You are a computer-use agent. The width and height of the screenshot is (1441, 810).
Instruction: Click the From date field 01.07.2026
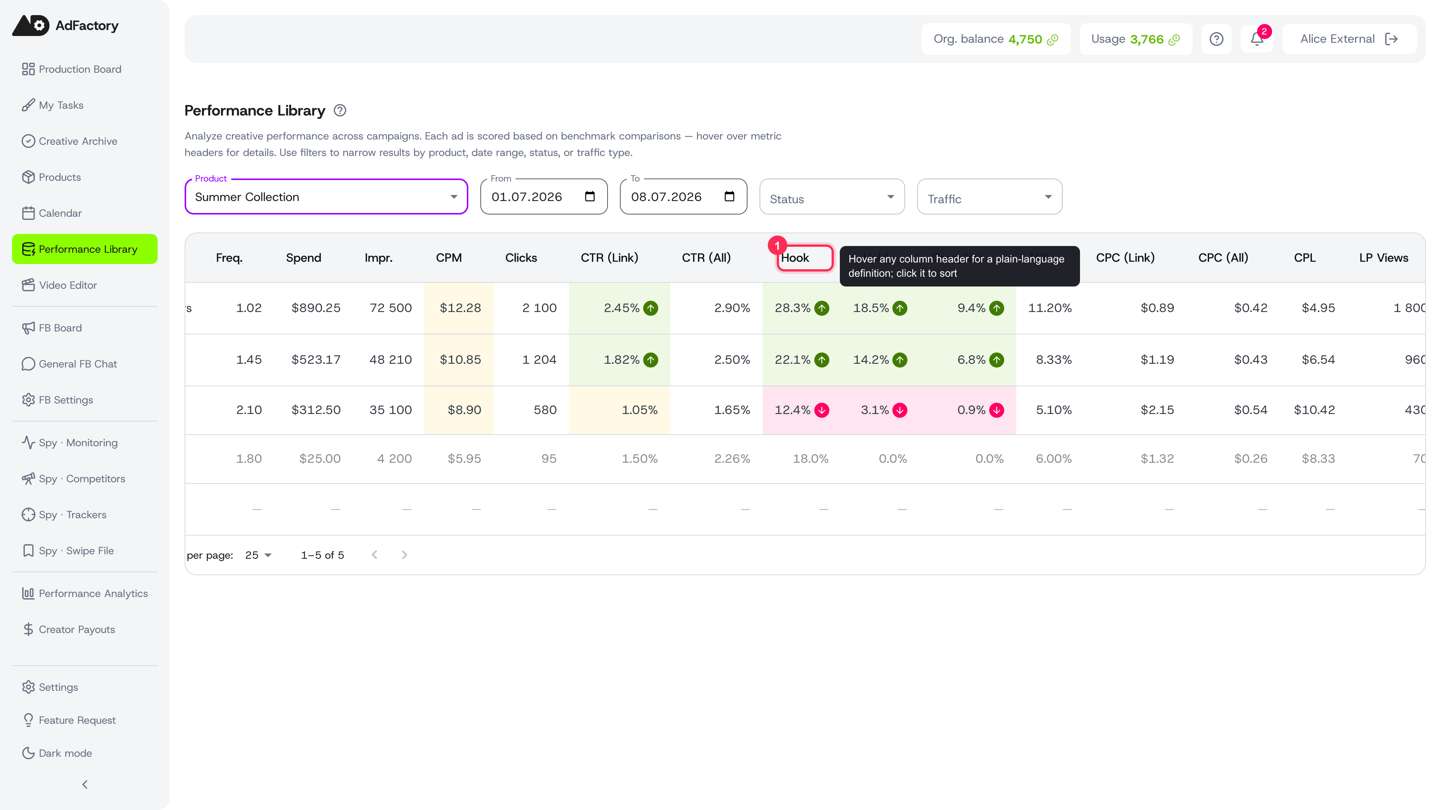tap(544, 196)
